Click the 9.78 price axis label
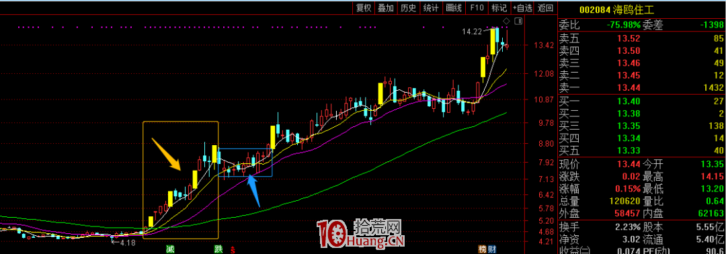The width and height of the screenshot is (726, 254). tap(546, 122)
